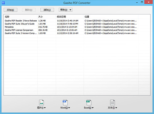
Task: Click the Excel spreadsheet conversion icon
Action: pyautogui.click(x=89, y=102)
